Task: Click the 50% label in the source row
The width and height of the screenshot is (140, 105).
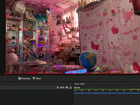Action: 62,87
